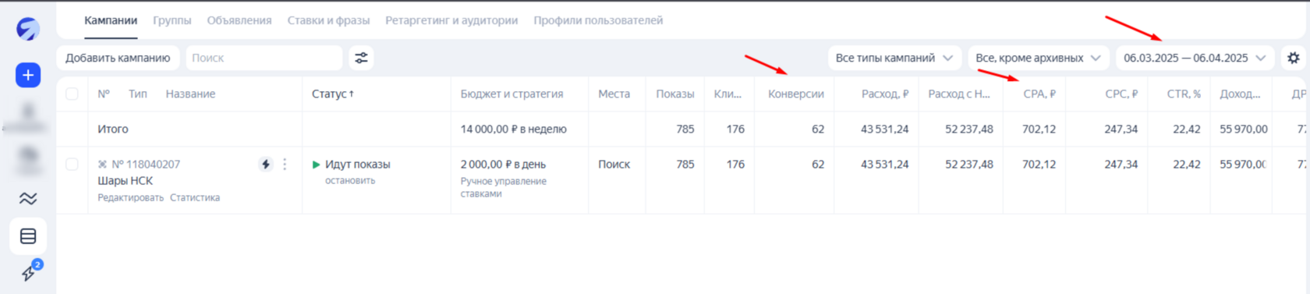Image resolution: width=1310 pixels, height=294 pixels.
Task: Sort by Конверсии column header
Action: tap(795, 94)
